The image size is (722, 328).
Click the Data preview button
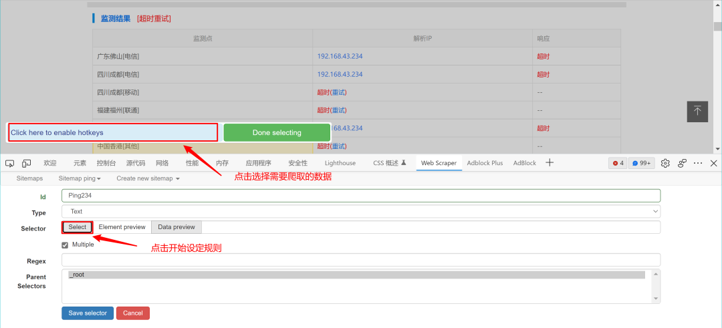(x=176, y=226)
